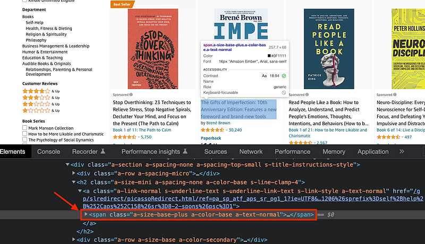This screenshot has width=425, height=244.
Task: Filter by 2 stars & up reviews
Action: click(41, 104)
